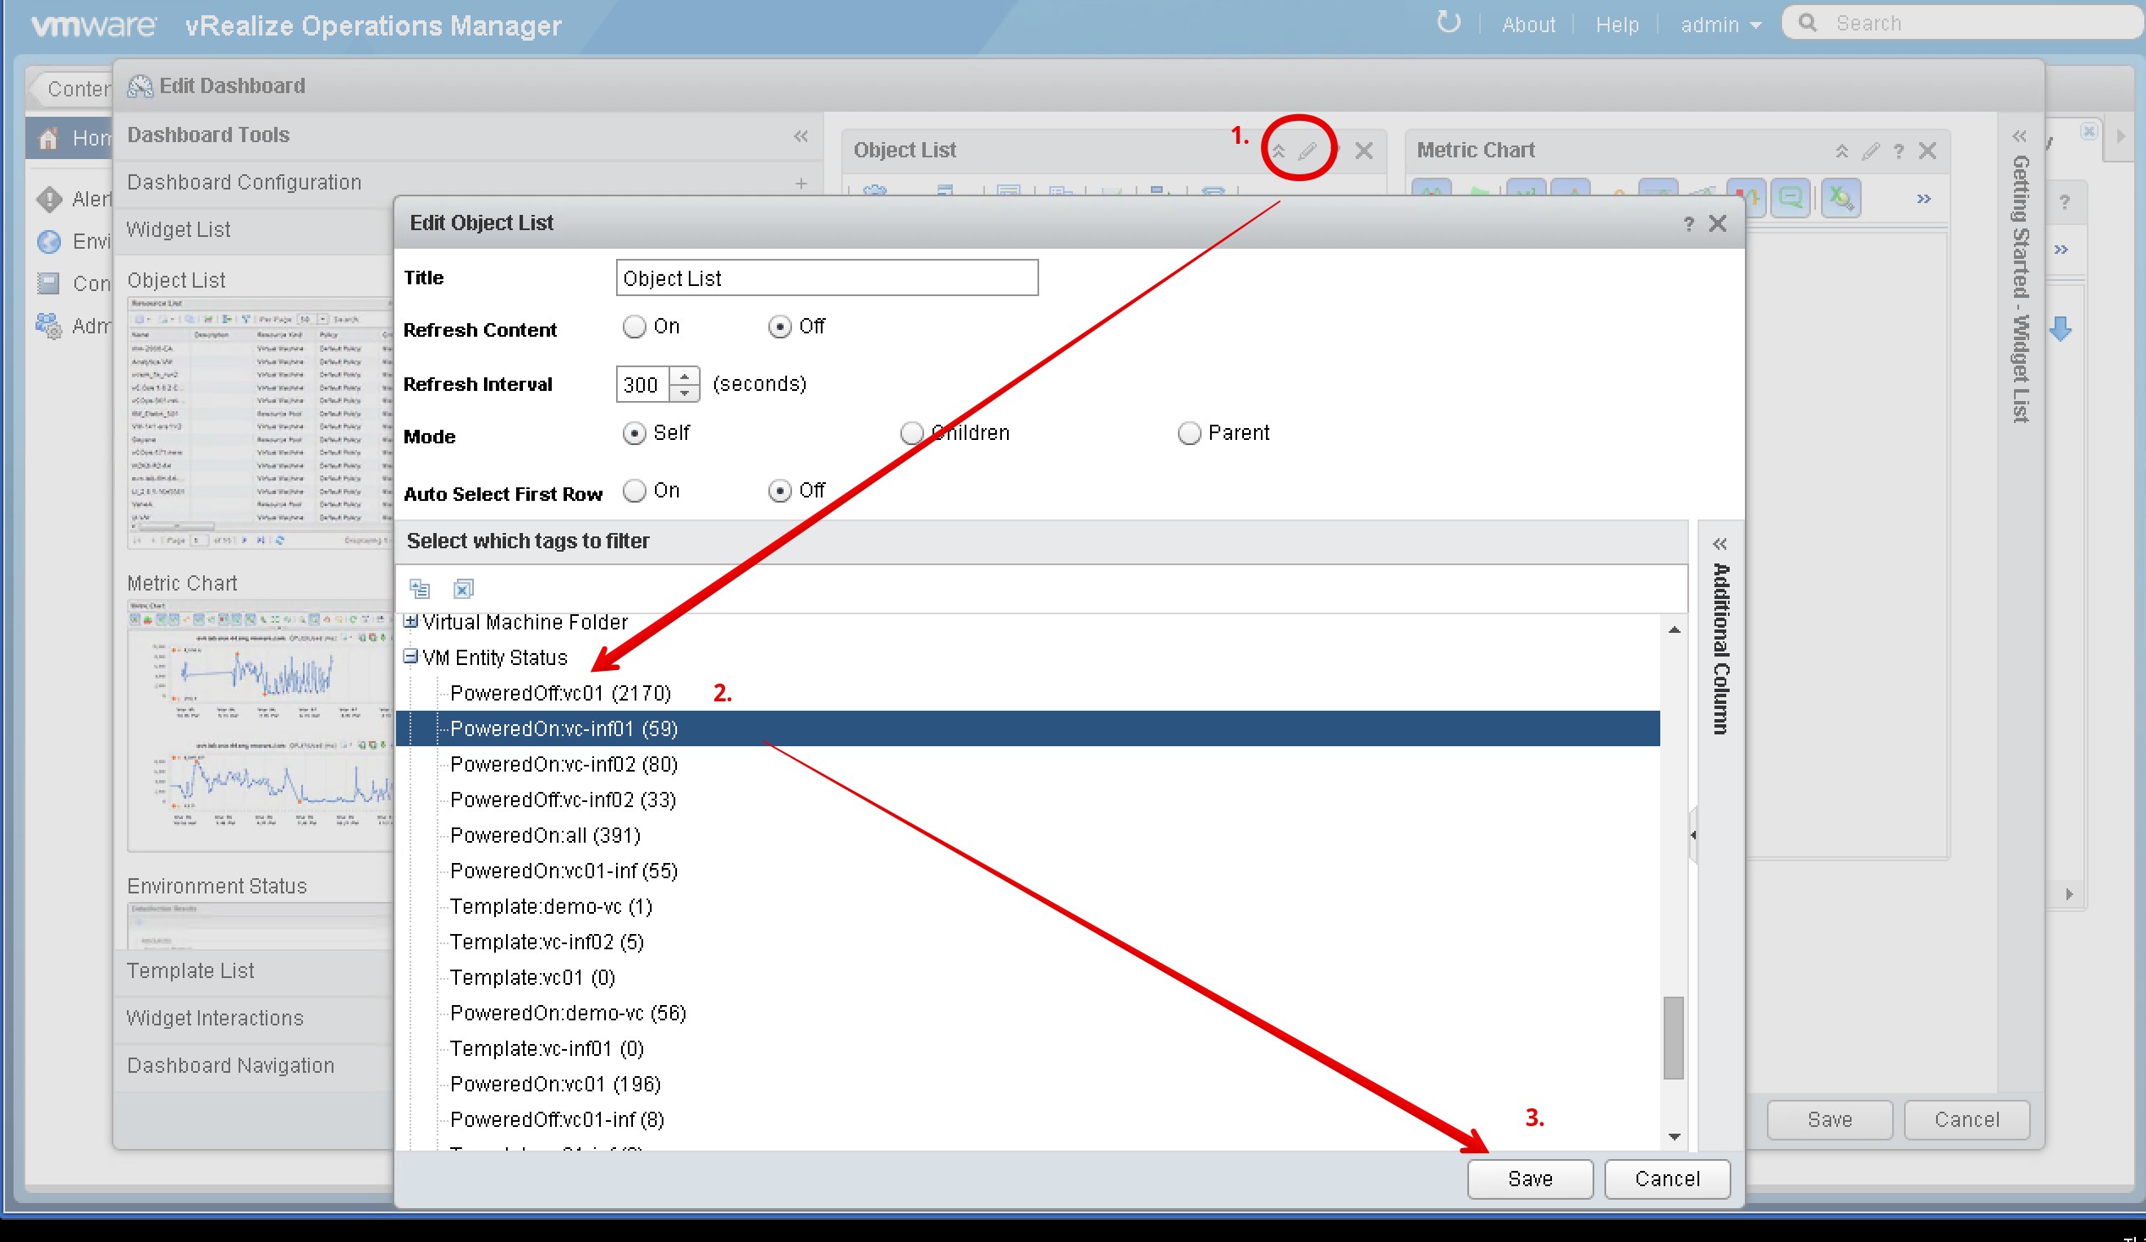Collapse the VM Entity Status tree node
The image size is (2146, 1242).
[x=411, y=657]
